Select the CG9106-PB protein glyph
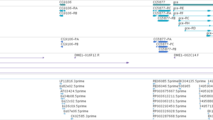Screen dimensions: 213x120 pyautogui.click(x=62, y=47)
